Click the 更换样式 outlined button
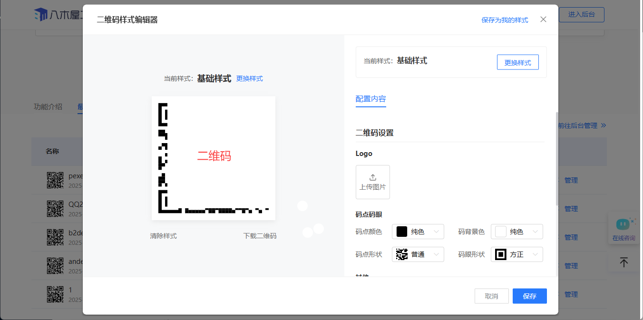 (518, 62)
